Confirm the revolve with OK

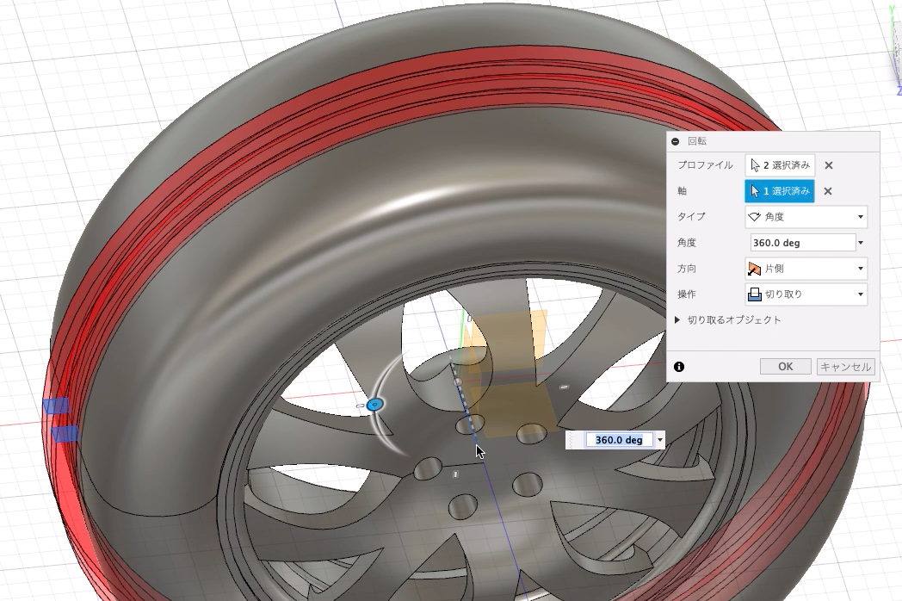[785, 367]
